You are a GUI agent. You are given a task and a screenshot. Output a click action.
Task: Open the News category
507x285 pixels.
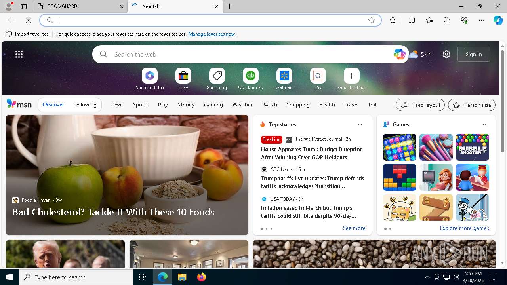click(117, 104)
